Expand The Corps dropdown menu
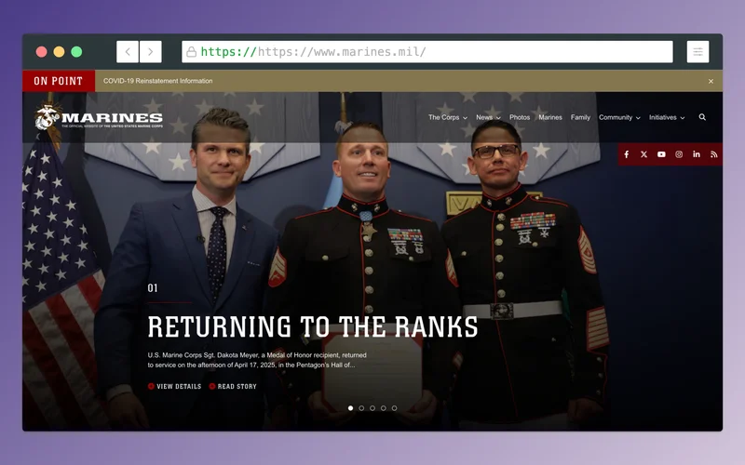 click(x=448, y=117)
